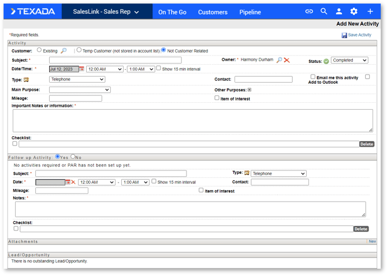Click the activity Subject text field
The width and height of the screenshot is (387, 275).
tap(115, 60)
